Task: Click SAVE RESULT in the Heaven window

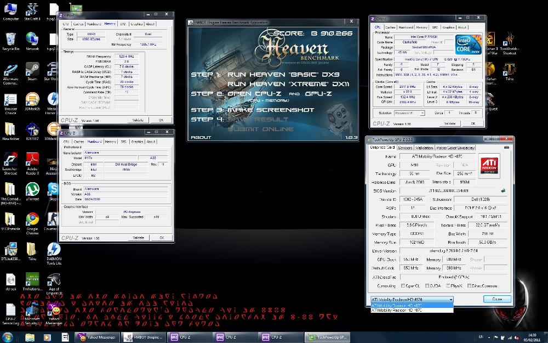Action: coord(258,119)
